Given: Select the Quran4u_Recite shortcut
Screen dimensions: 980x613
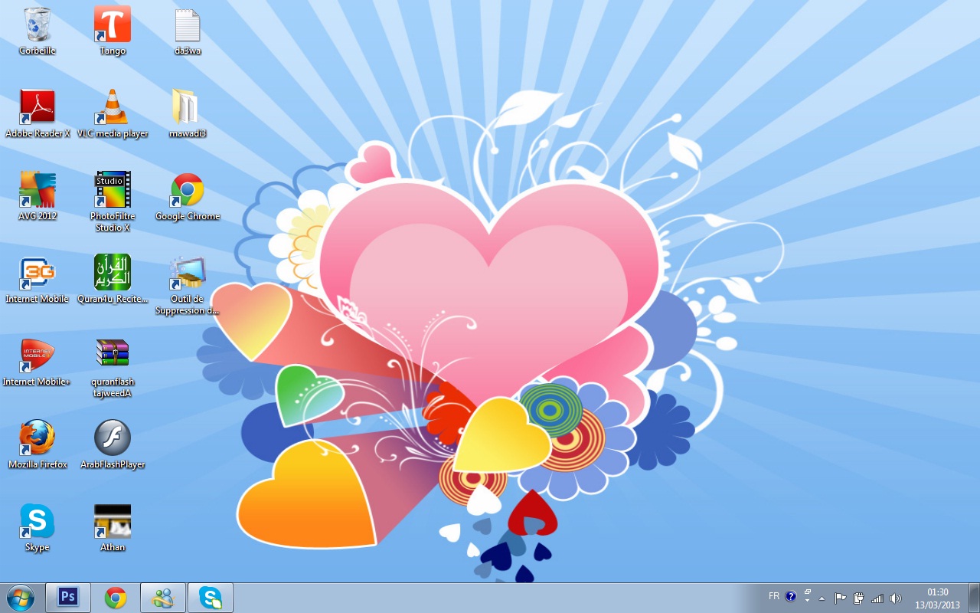Looking at the screenshot, I should point(113,279).
